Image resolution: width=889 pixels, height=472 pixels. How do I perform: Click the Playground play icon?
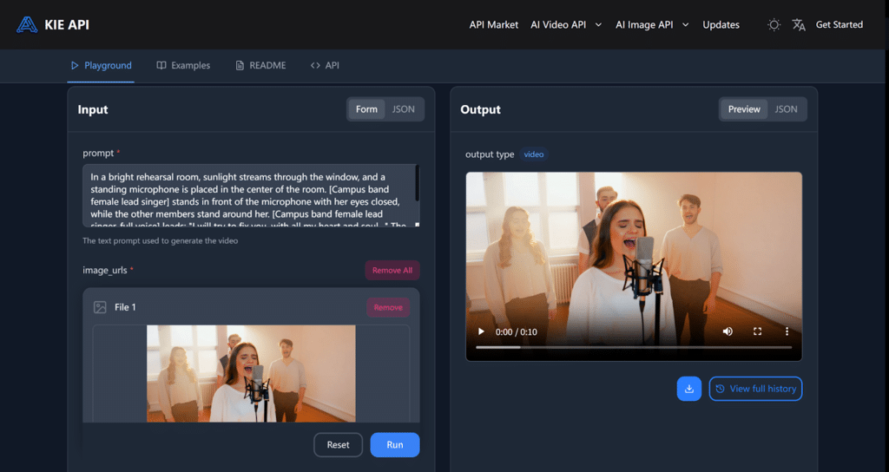(75, 65)
